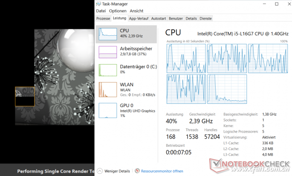Collapse view with the Weniger Details chevron icon
292x176 pixels.
pyautogui.click(x=100, y=171)
